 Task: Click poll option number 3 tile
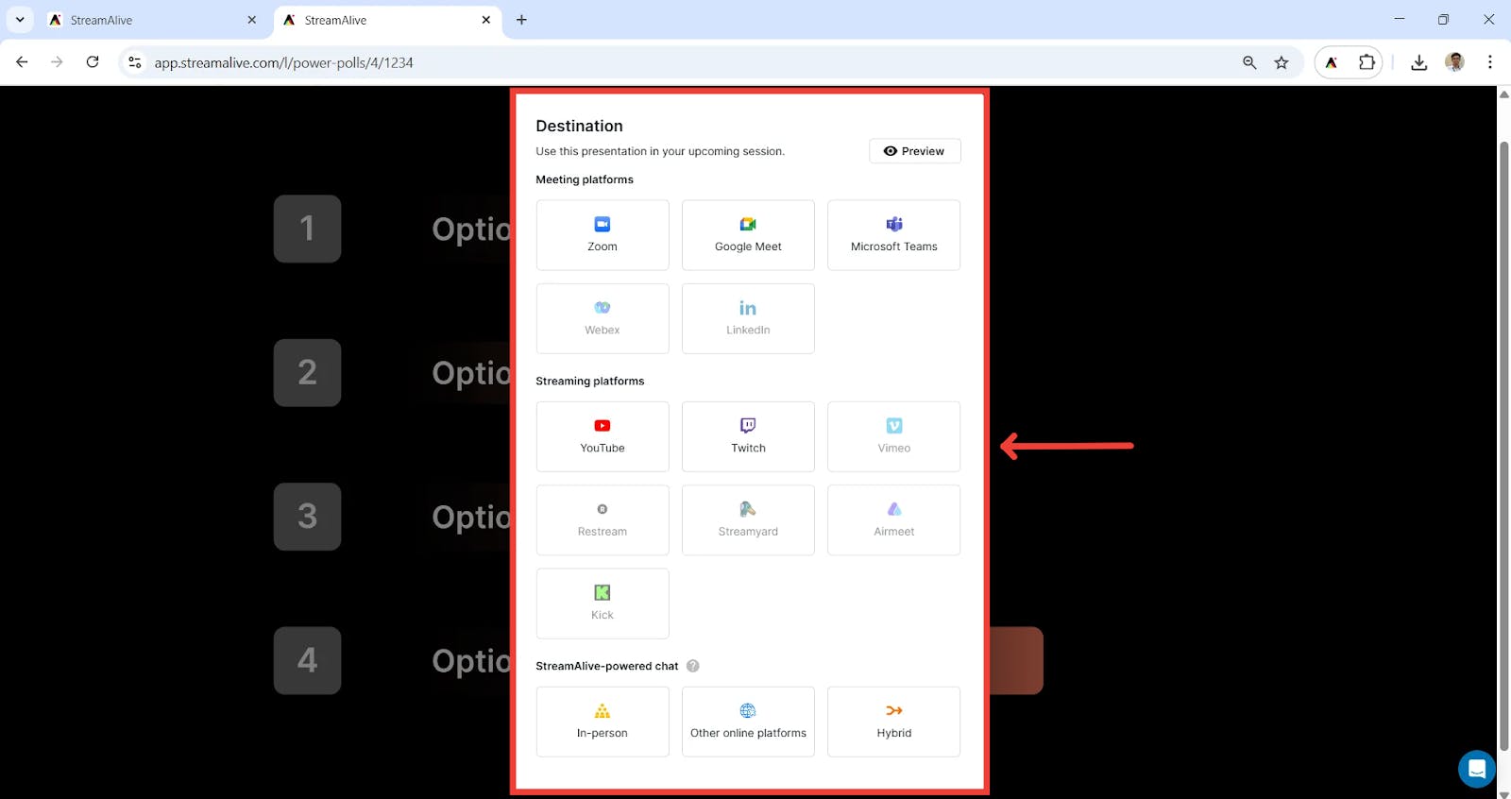pyautogui.click(x=307, y=517)
